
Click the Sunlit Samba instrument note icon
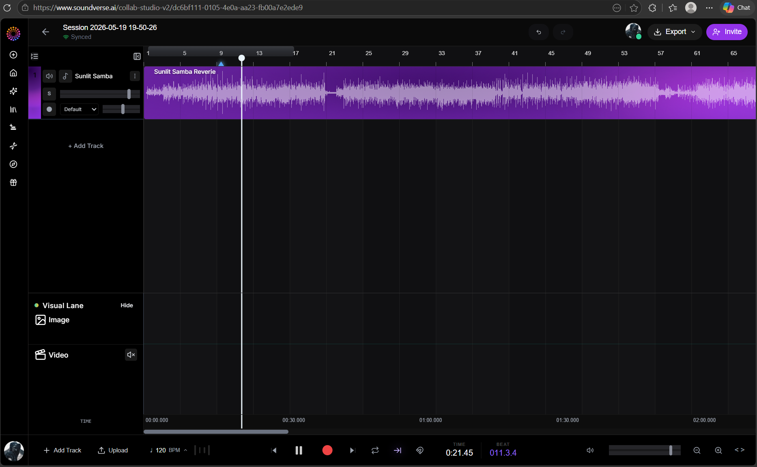coord(65,76)
